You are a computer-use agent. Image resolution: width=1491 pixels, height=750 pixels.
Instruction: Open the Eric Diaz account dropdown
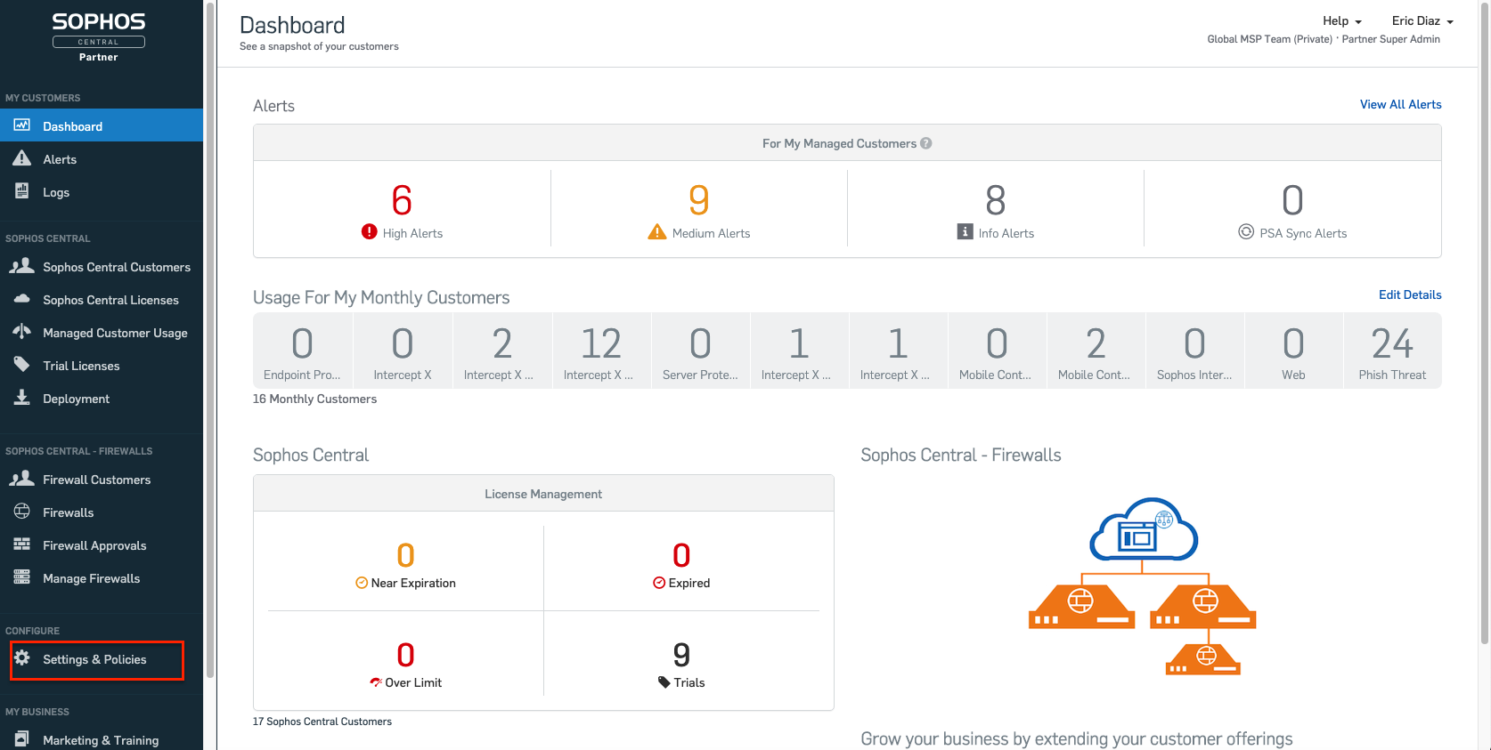(1422, 20)
